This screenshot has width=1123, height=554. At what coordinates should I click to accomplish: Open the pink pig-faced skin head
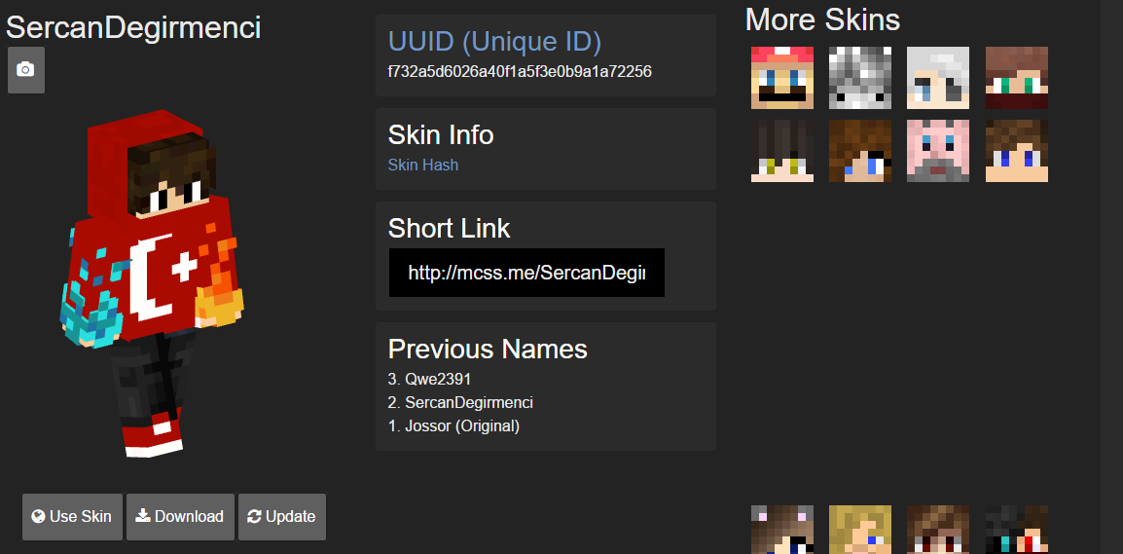938,151
